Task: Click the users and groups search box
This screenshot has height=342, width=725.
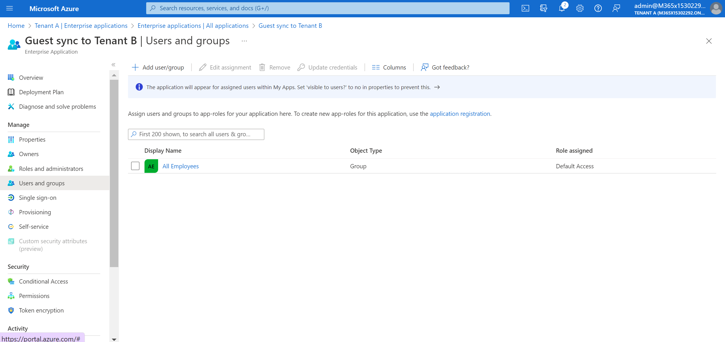Action: point(196,134)
